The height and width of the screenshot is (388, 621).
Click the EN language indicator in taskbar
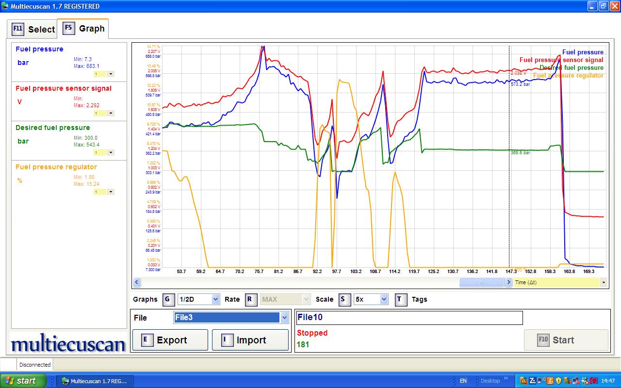tap(463, 381)
